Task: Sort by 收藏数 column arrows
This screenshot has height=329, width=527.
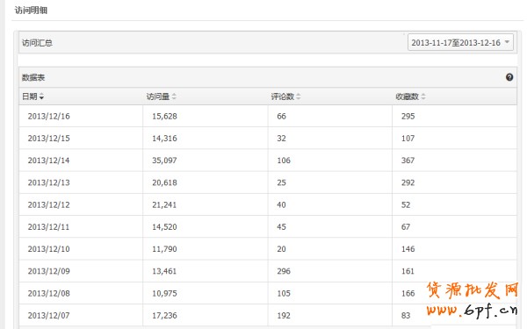Action: pos(423,97)
